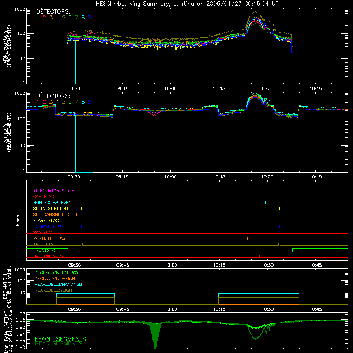Click the MON. counts/s (FRONT SEGMENTS) axis title

[x=7, y=46]
